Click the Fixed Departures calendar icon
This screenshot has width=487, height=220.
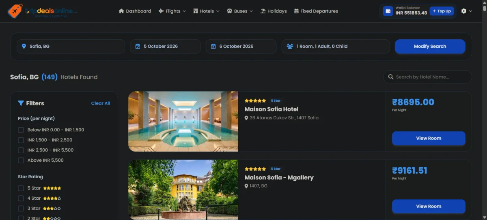pos(296,11)
